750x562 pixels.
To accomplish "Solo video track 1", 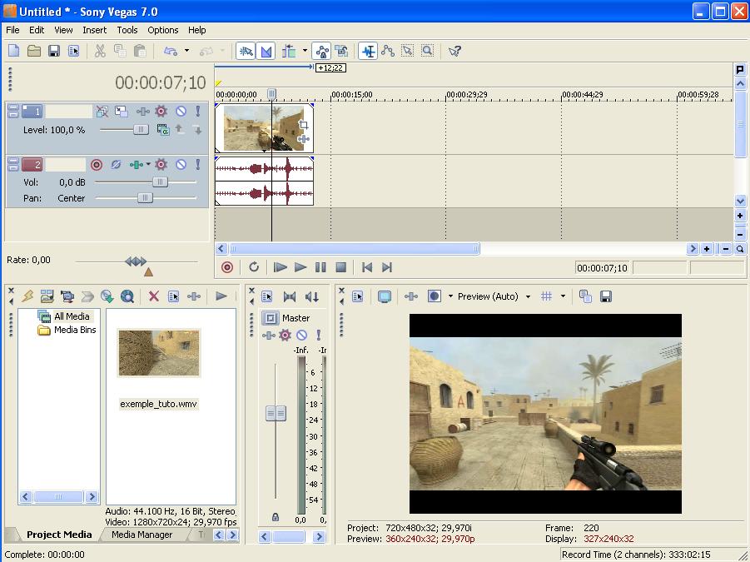I will [197, 112].
